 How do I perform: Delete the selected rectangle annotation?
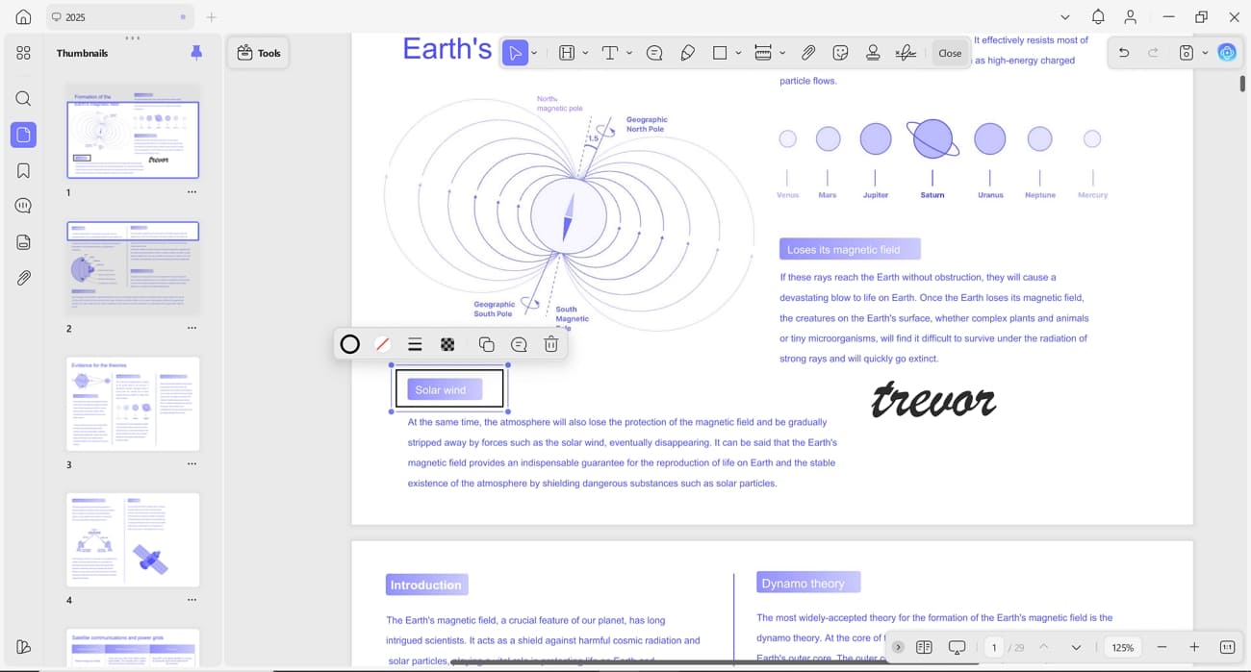[x=550, y=344]
